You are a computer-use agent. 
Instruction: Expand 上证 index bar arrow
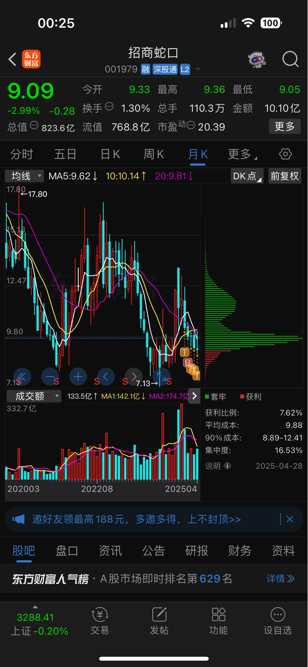(x=35, y=607)
